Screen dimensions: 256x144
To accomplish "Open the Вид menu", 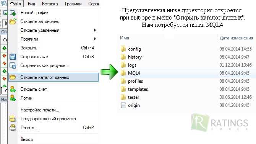I will (31, 4).
